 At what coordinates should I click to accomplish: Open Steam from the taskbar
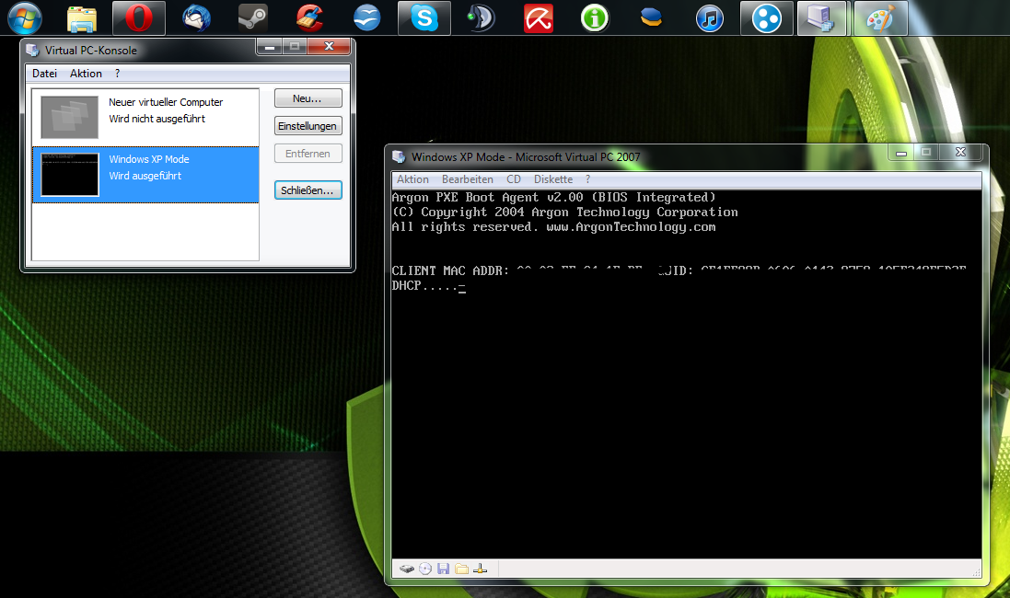252,18
